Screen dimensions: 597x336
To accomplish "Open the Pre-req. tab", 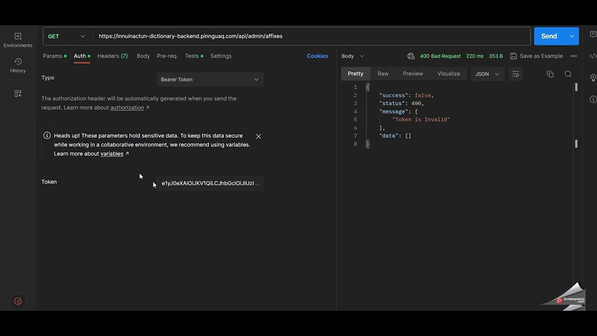I will pos(167,56).
